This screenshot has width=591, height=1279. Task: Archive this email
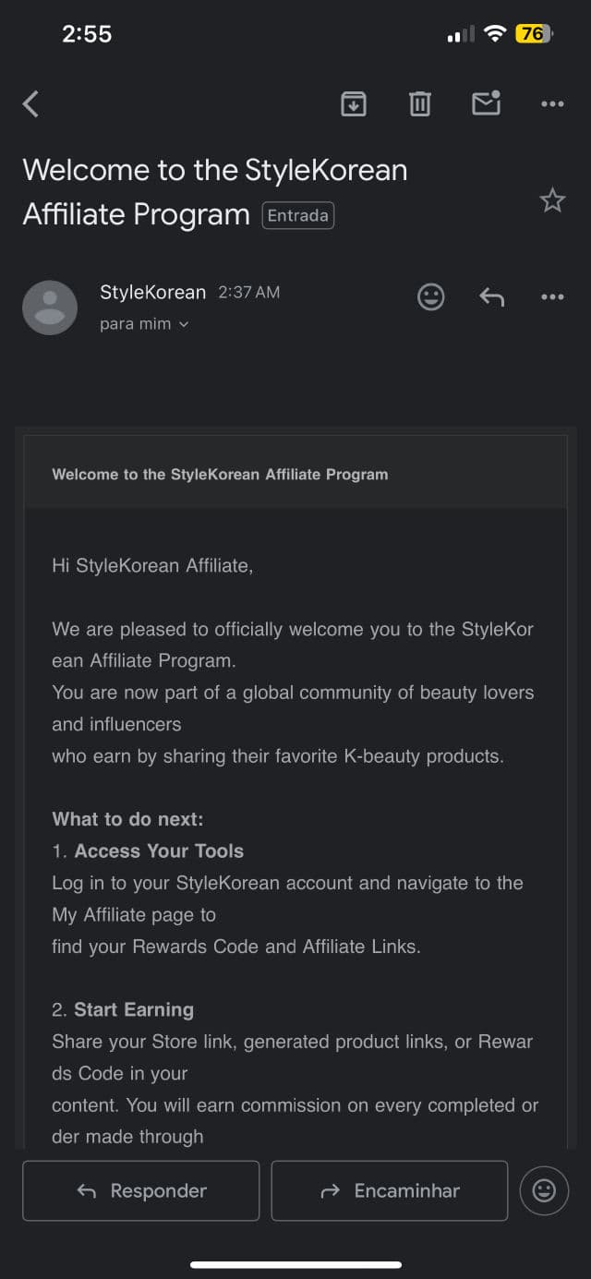(354, 104)
